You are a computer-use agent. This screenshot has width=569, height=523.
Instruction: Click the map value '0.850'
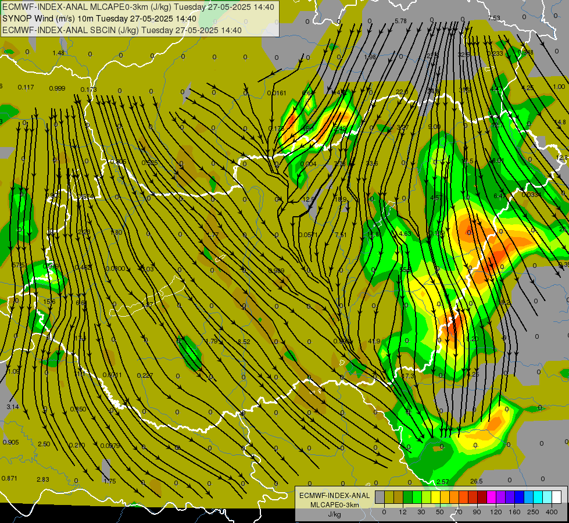pos(78,410)
